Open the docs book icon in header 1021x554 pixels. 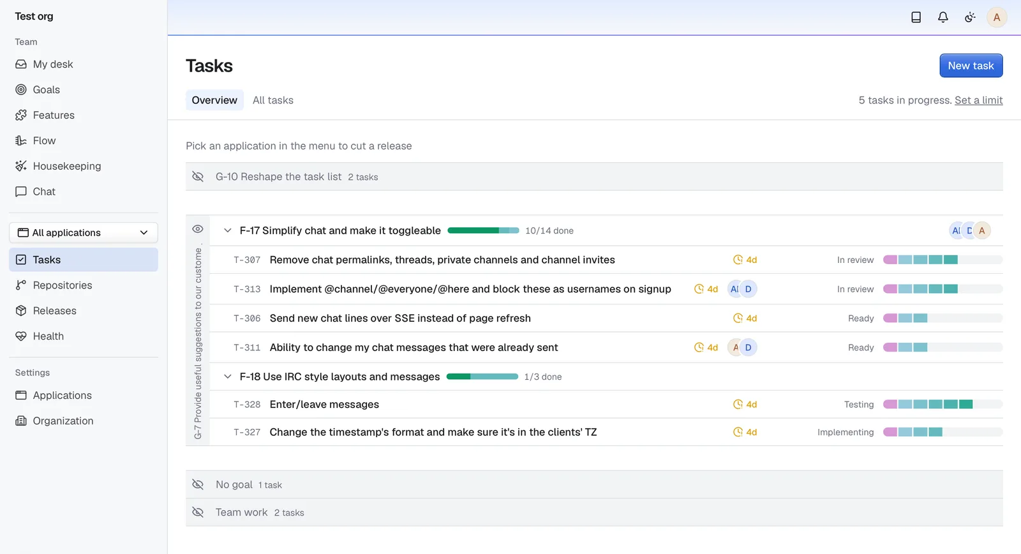tap(916, 17)
